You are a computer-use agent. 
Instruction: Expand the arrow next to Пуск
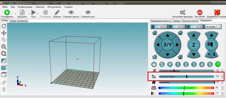(38, 13)
